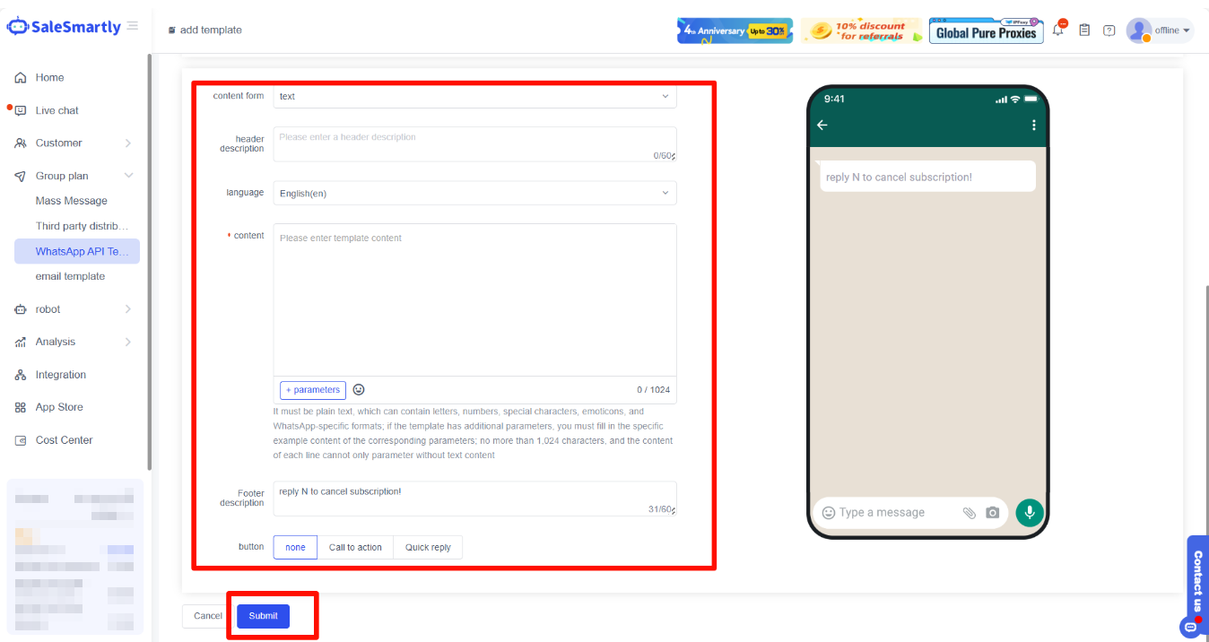Click the robot sidebar icon
The image size is (1209, 642).
[x=21, y=309]
